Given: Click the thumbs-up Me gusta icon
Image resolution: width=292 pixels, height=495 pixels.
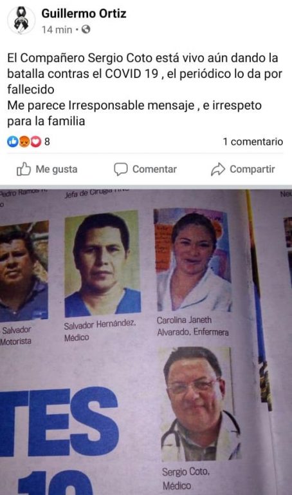Looking at the screenshot, I should [x=24, y=170].
